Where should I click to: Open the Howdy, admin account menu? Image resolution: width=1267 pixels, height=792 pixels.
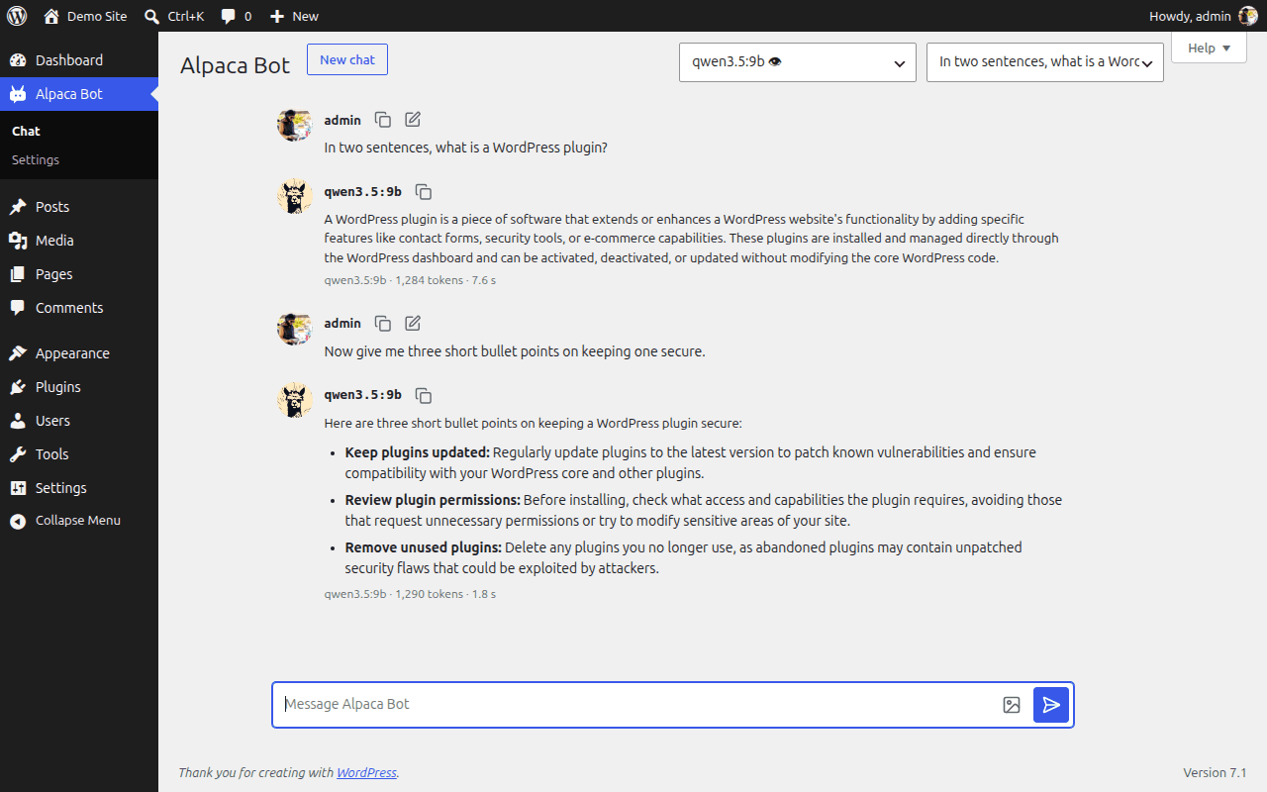tap(1203, 16)
